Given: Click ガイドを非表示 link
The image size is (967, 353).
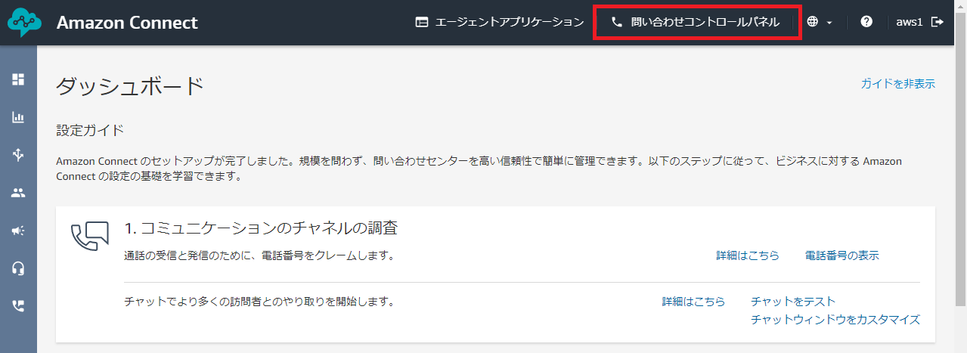Looking at the screenshot, I should pyautogui.click(x=897, y=84).
